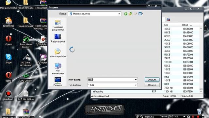
Task: Open the GTA-SA_Craz... desktop file
Action: click(x=26, y=95)
